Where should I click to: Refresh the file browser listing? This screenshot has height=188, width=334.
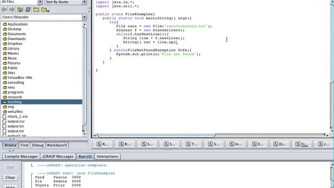click(x=28, y=9)
